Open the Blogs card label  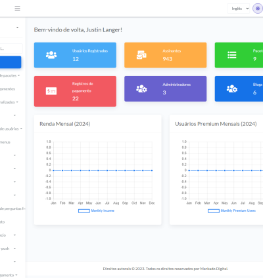coord(258,85)
